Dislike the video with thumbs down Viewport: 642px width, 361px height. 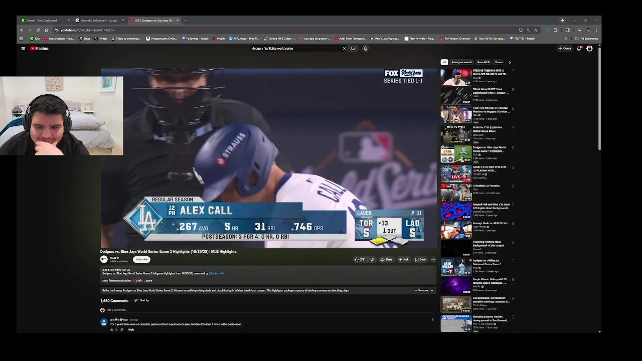[372, 260]
